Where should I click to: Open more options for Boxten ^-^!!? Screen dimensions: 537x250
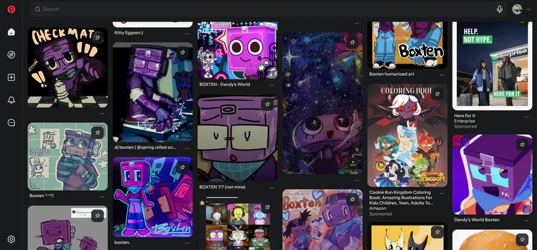tap(102, 197)
